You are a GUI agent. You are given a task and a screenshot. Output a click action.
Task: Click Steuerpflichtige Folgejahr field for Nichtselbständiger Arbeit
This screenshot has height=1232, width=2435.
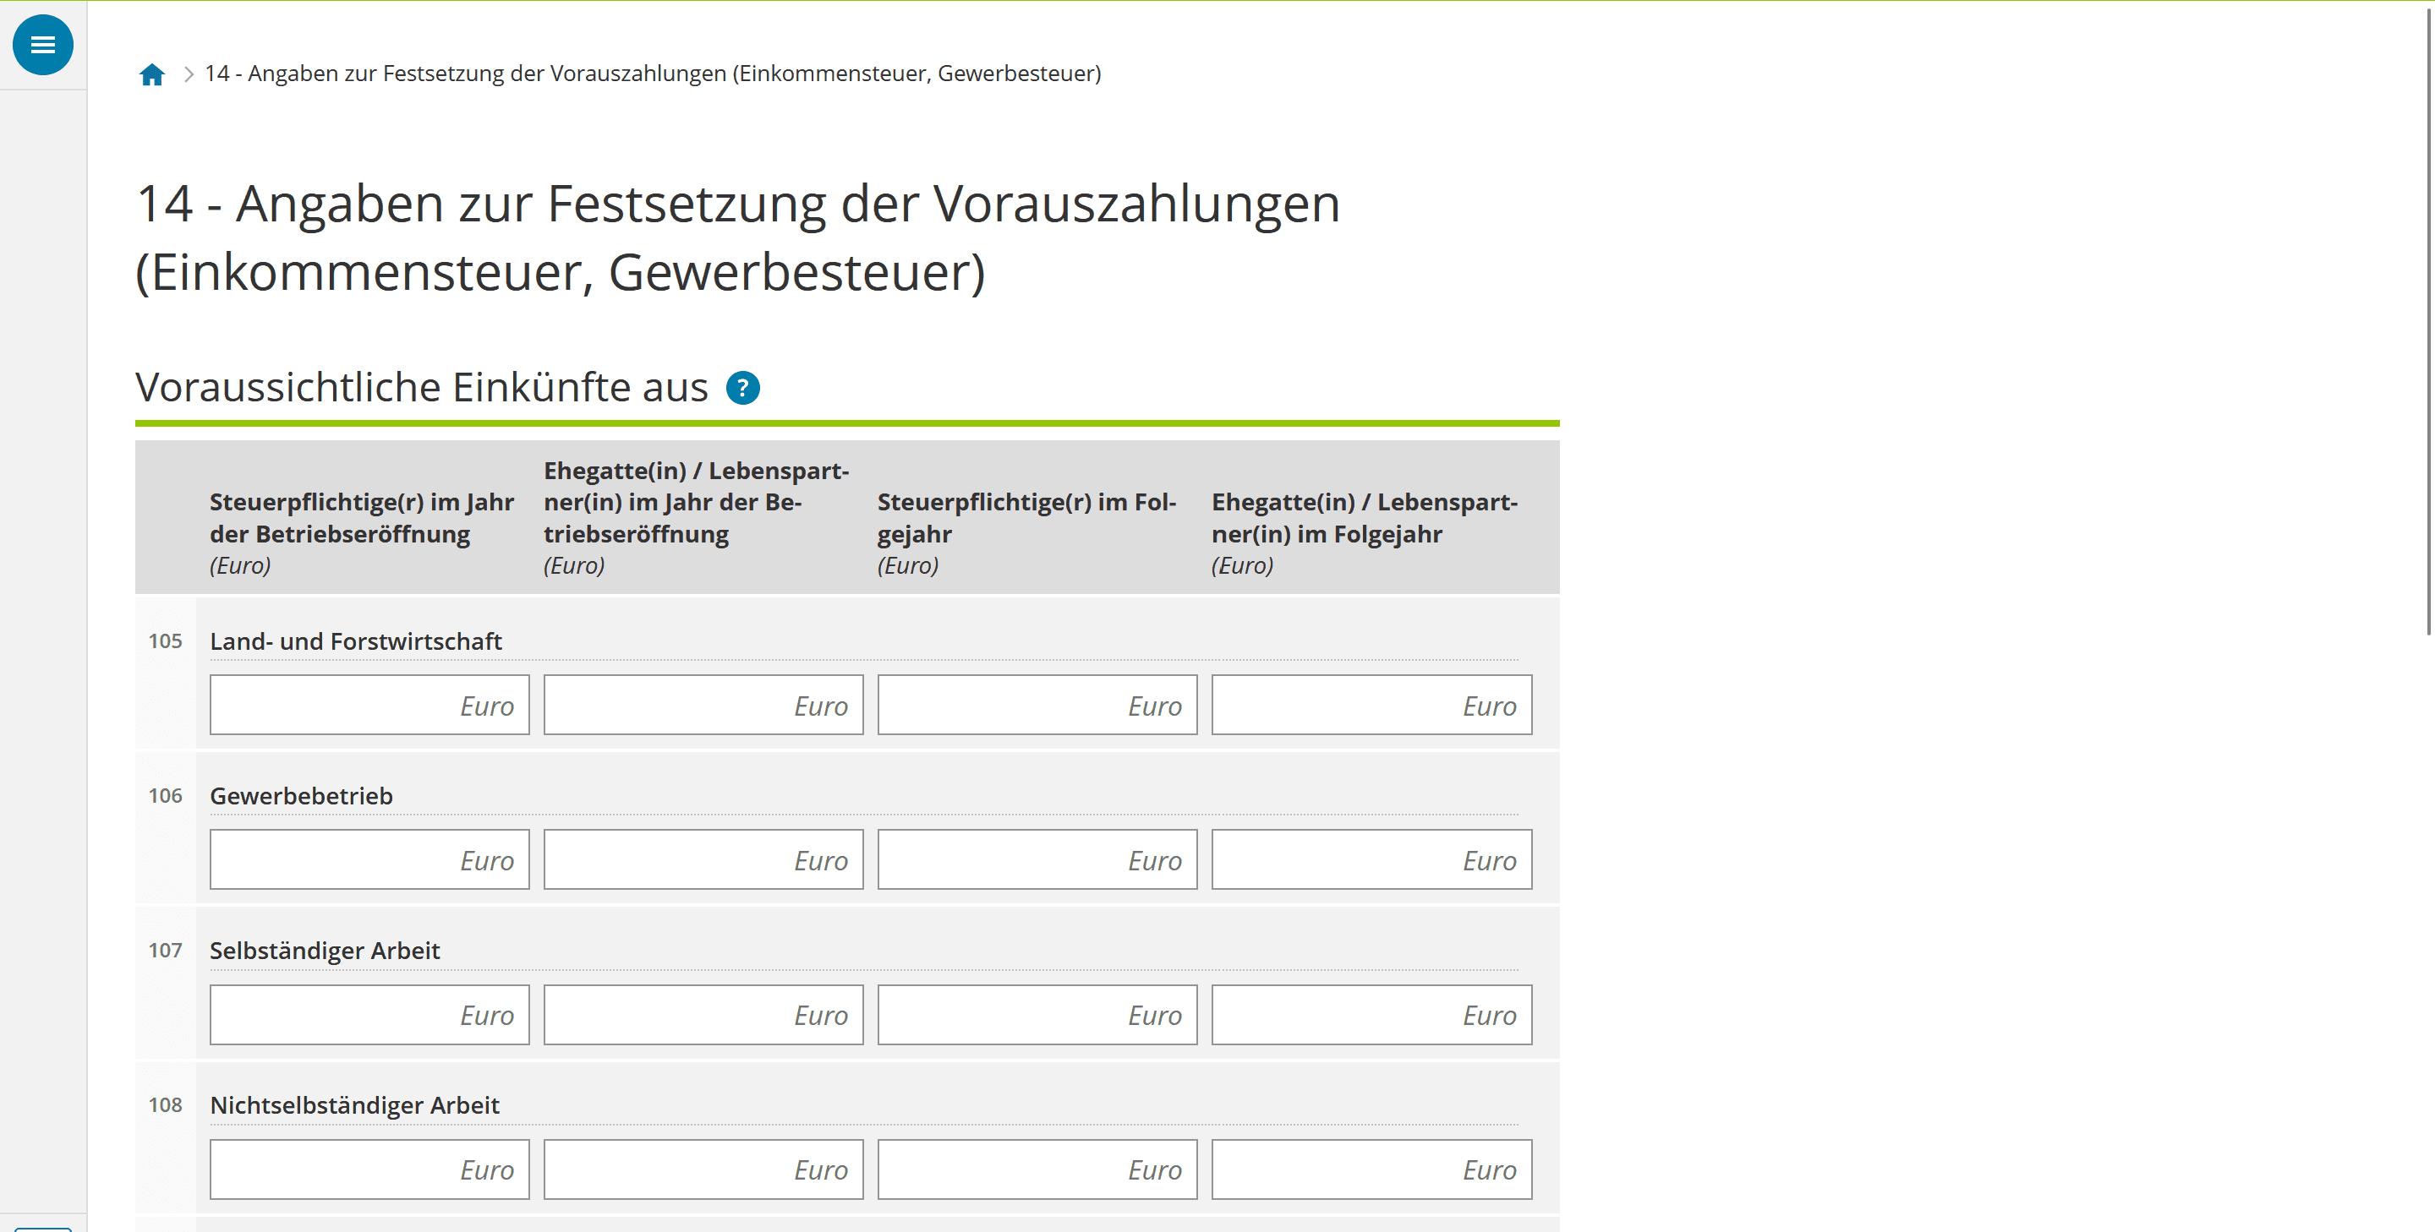pyautogui.click(x=1037, y=1169)
